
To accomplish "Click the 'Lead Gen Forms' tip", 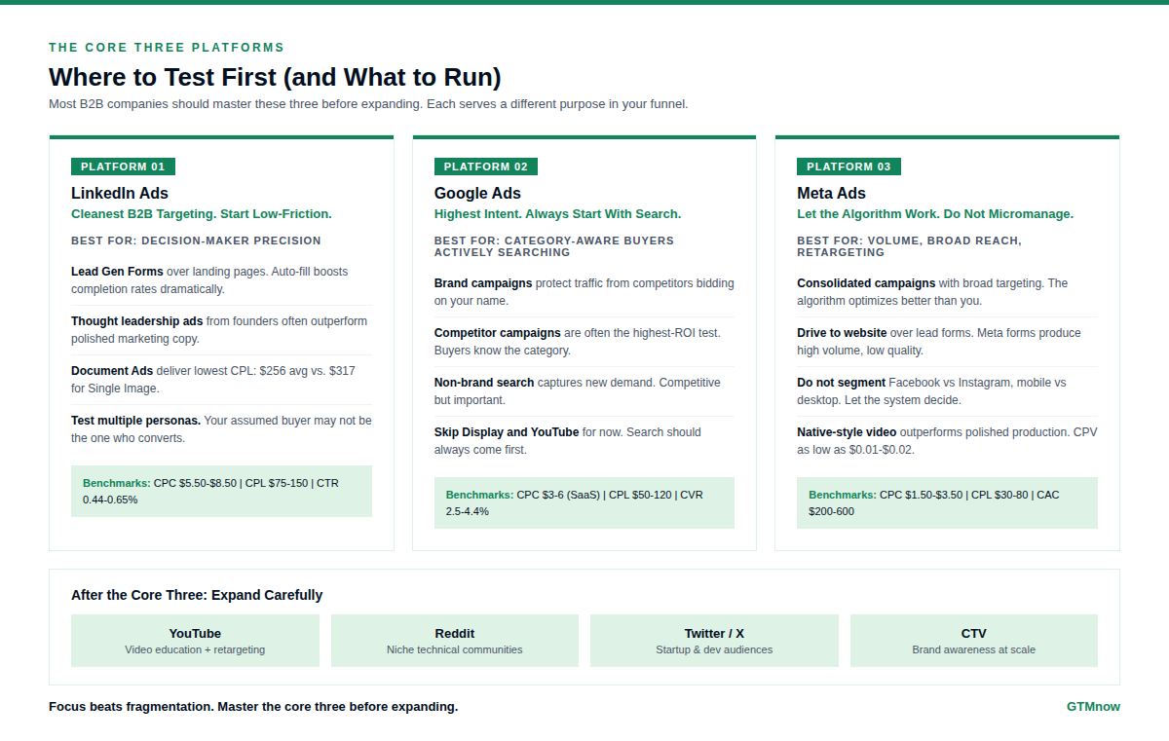I will point(221,280).
